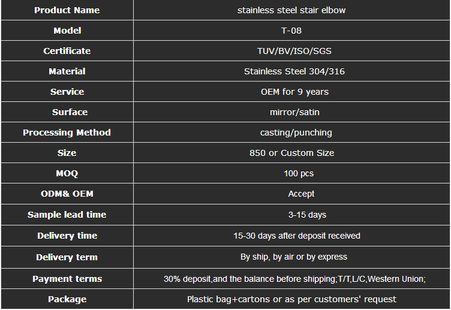Click the "Processing Method" label
451x310 pixels.
[67, 133]
